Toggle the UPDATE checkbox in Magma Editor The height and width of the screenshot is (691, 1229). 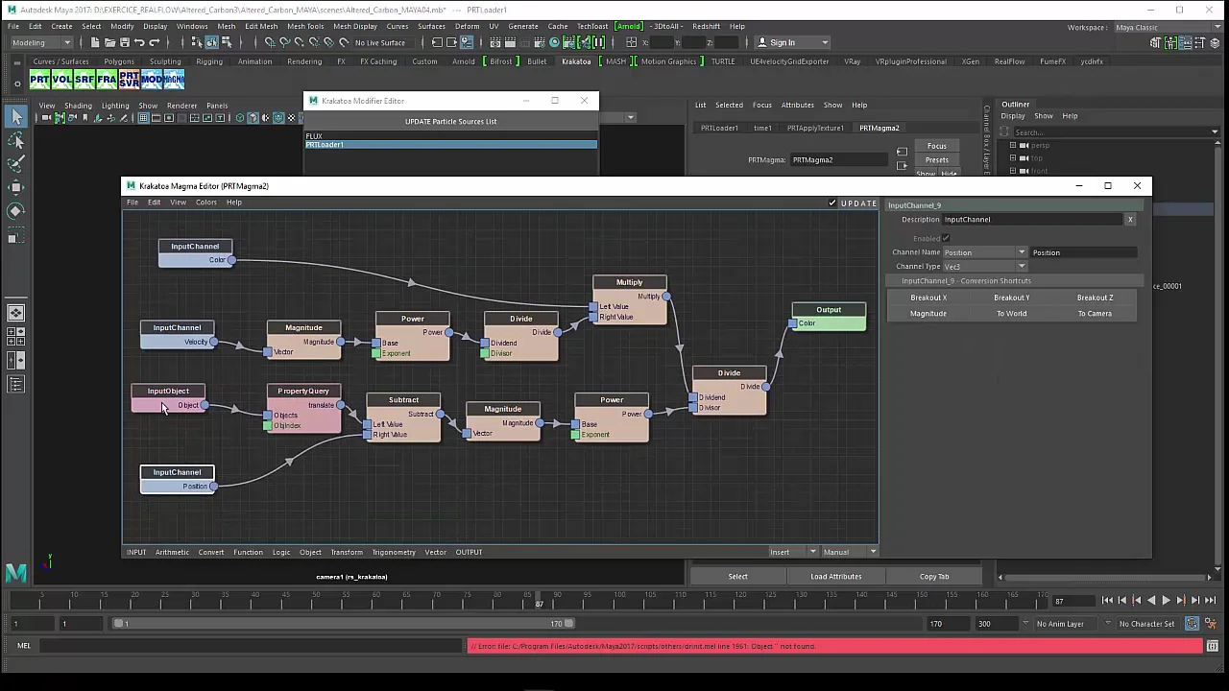pos(832,203)
